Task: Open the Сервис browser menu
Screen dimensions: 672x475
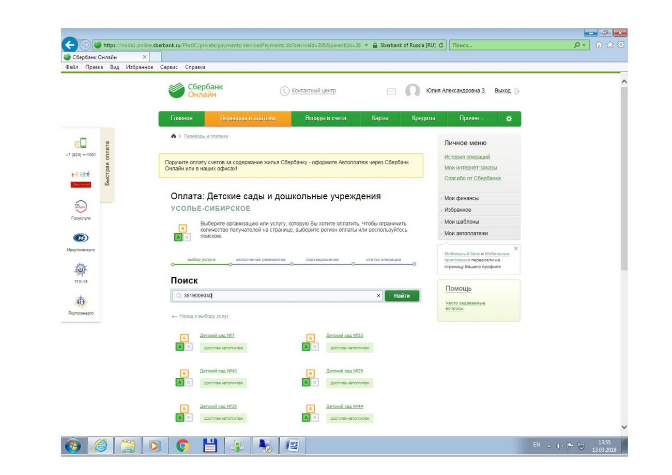Action: click(169, 67)
